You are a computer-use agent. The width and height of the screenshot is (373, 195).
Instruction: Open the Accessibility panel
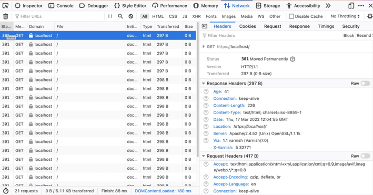pos(304,6)
